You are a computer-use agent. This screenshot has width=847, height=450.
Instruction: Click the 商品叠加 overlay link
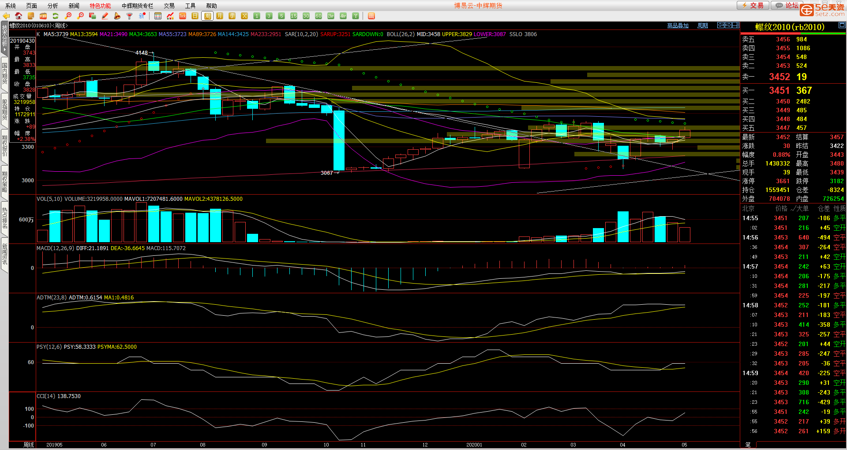[678, 26]
